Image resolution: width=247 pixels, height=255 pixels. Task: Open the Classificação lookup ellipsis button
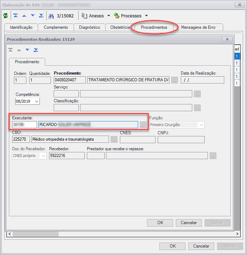pyautogui.click(x=197, y=108)
